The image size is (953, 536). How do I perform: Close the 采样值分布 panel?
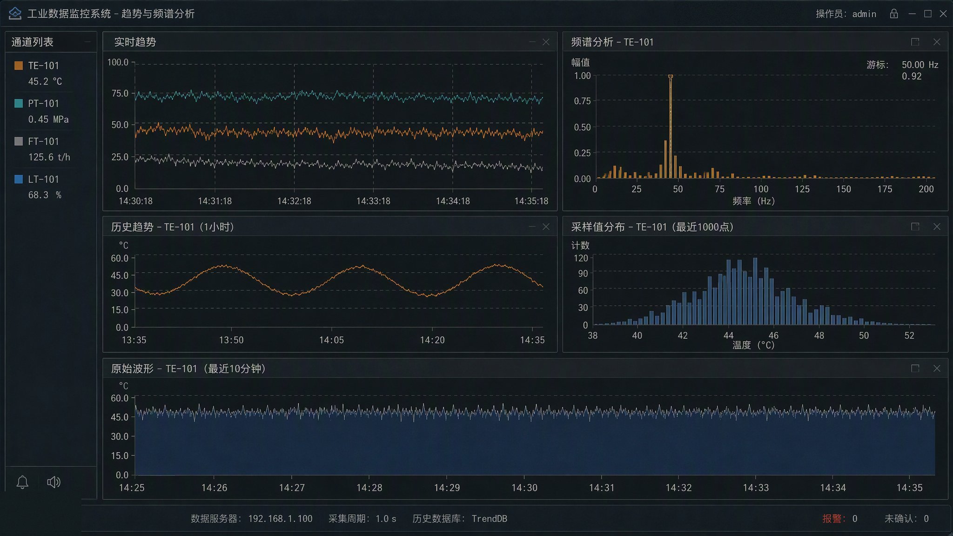coord(937,227)
